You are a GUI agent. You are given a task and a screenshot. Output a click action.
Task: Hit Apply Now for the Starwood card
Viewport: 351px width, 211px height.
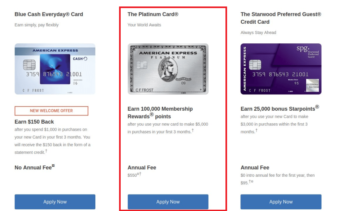click(281, 202)
